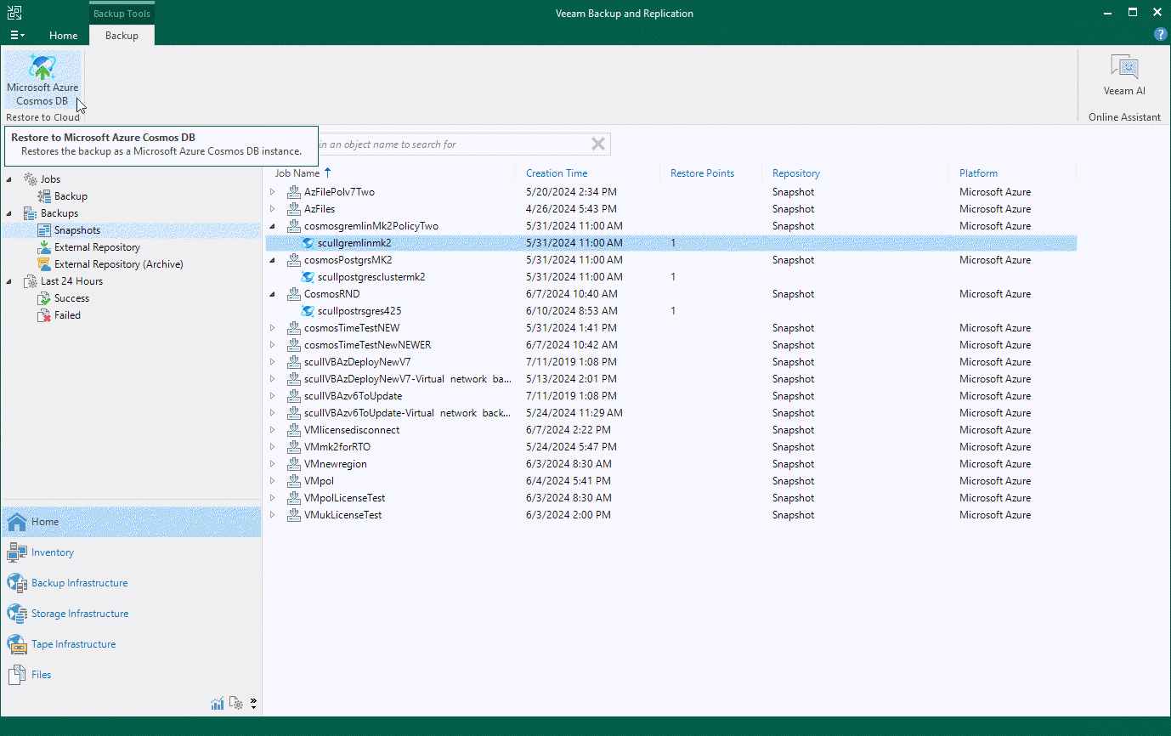Expand the AzFilePolv7Two job row
Viewport: 1171px width, 736px height.
coord(273,192)
